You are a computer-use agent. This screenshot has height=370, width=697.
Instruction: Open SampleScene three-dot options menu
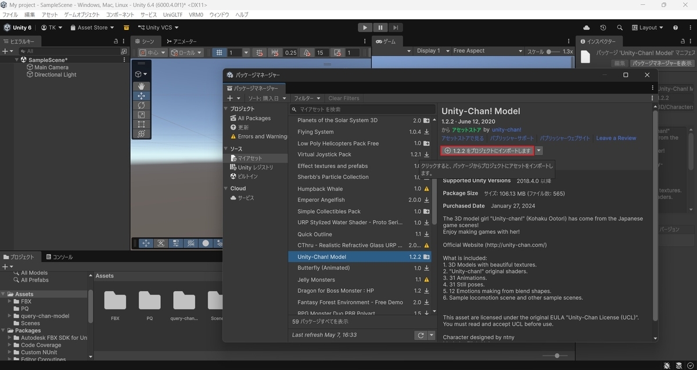click(x=124, y=59)
